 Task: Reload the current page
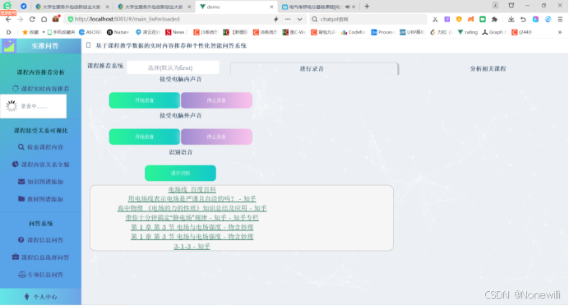tap(32, 19)
